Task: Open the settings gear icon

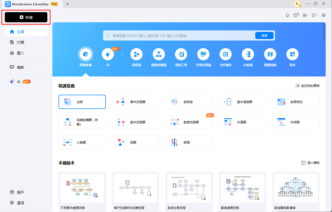Action: pyautogui.click(x=323, y=15)
